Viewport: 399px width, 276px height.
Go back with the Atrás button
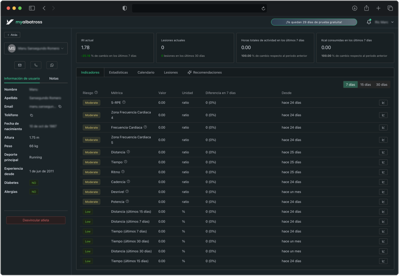(12, 35)
